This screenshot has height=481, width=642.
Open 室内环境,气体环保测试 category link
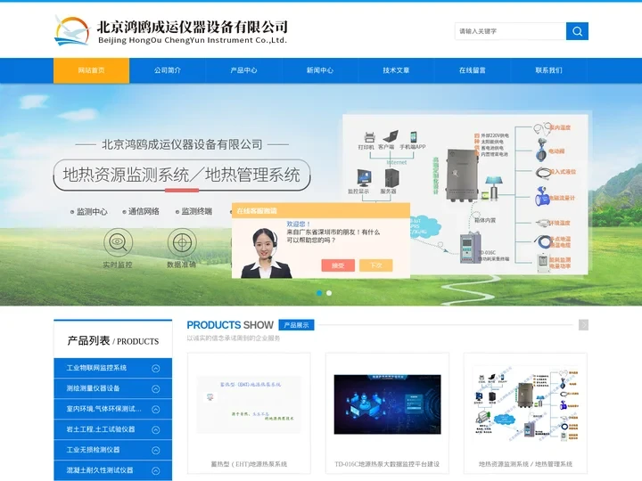104,409
